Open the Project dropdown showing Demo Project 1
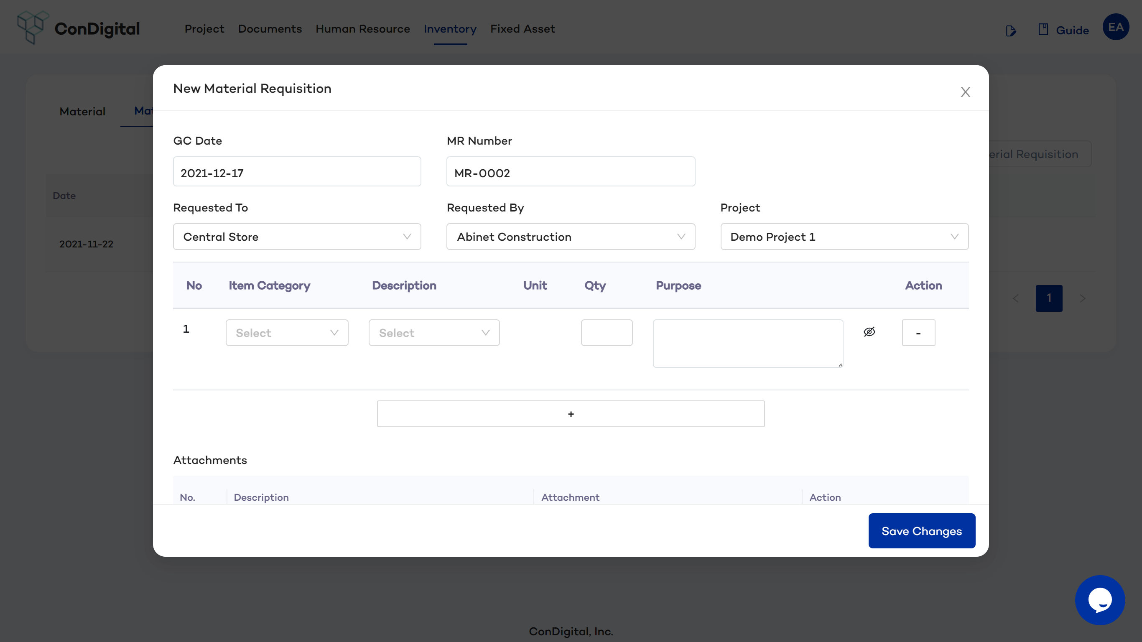1142x642 pixels. coord(844,237)
